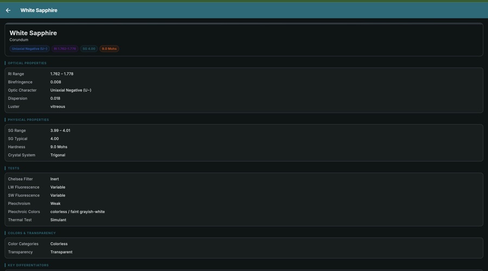Click the Uniaxial Negative (U−) chip

point(29,49)
